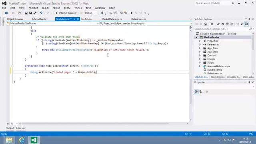This screenshot has width=256, height=144.
Task: Open Properties via the wrench icon
Action: 242,24
